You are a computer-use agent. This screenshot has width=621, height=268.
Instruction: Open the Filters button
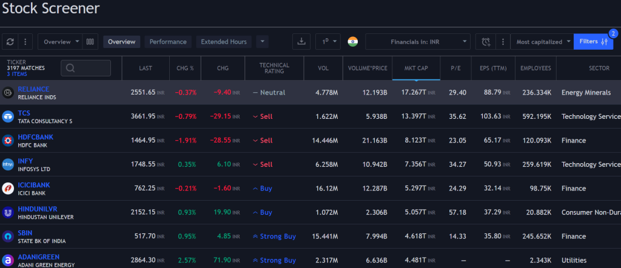[593, 42]
